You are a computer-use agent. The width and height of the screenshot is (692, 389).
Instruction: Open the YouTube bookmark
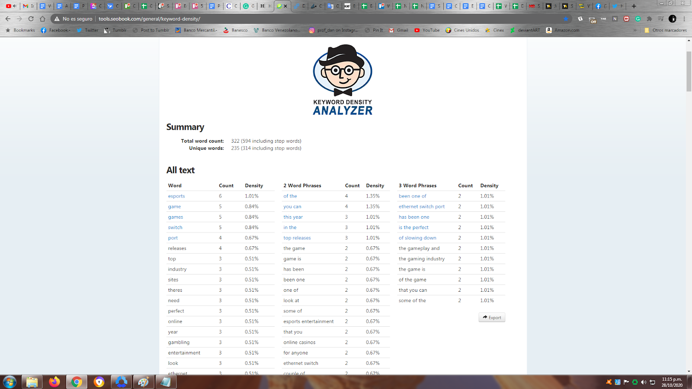(x=427, y=30)
